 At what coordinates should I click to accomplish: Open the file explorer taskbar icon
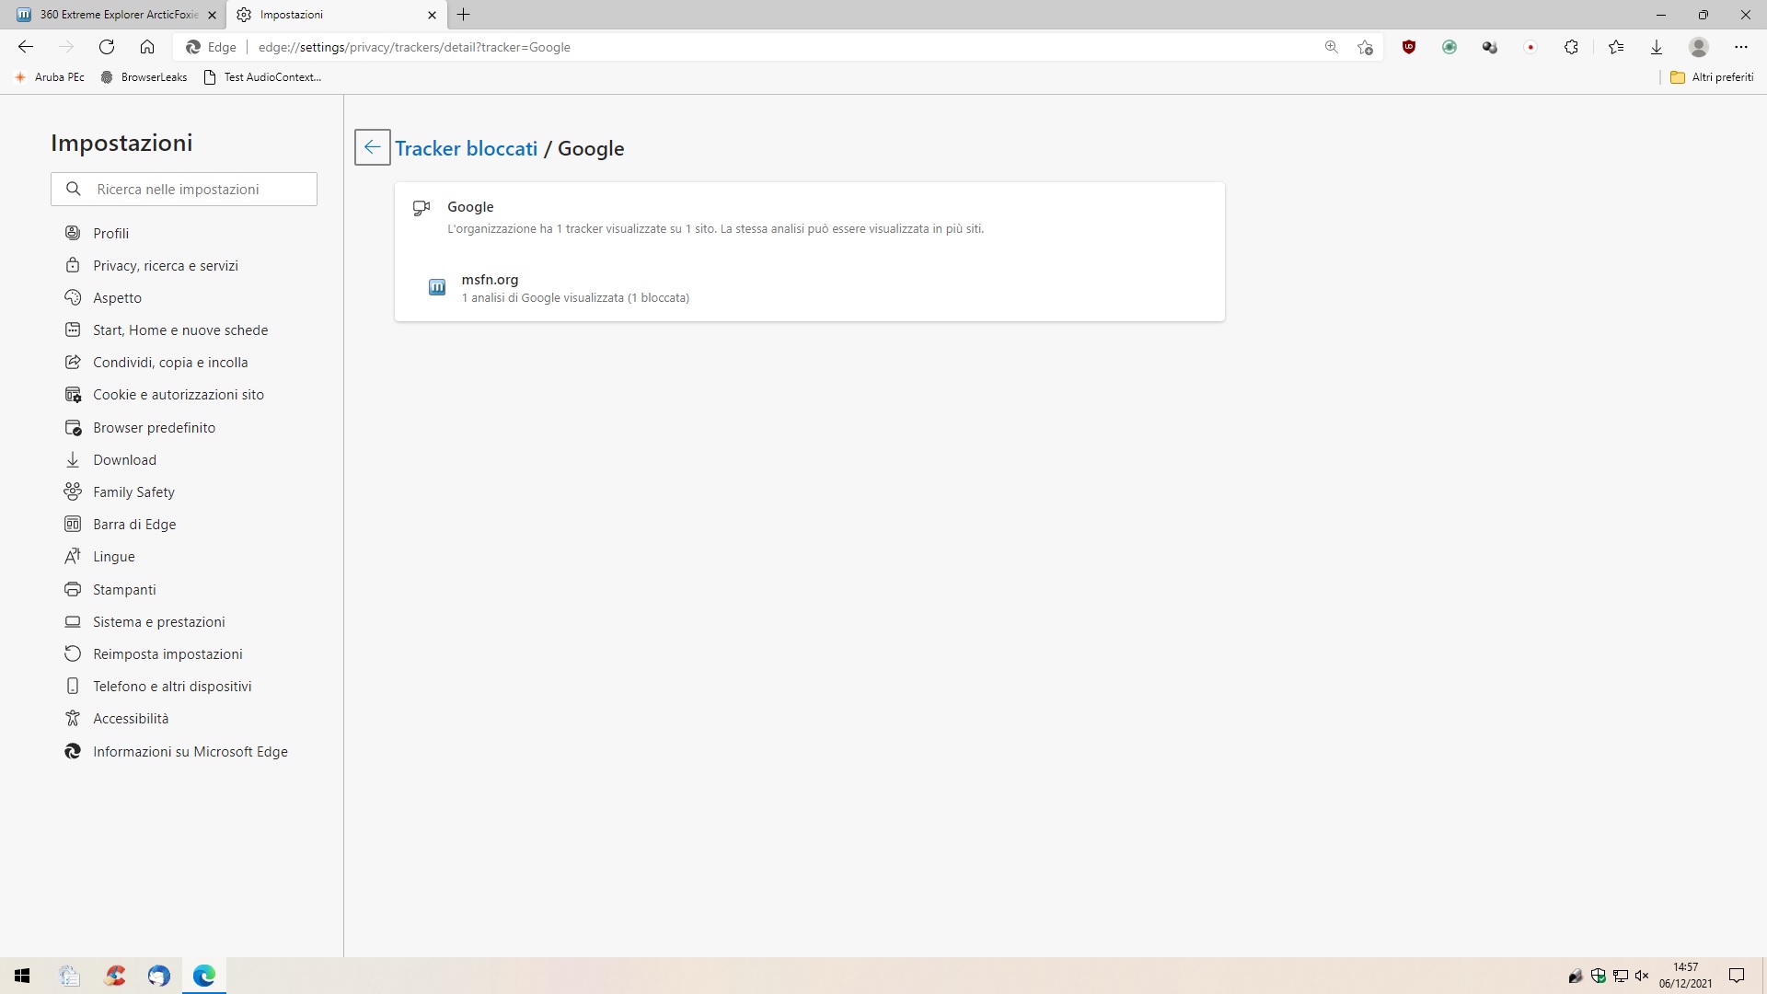[x=69, y=976]
